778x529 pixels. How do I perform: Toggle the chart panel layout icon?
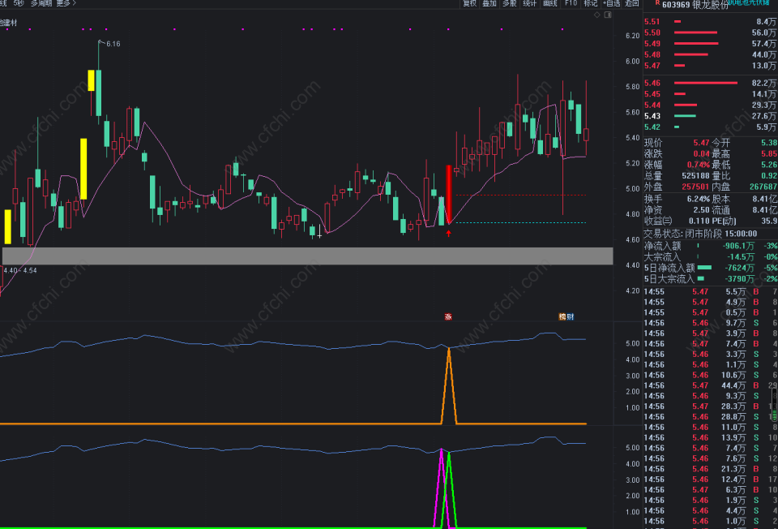tap(608, 15)
